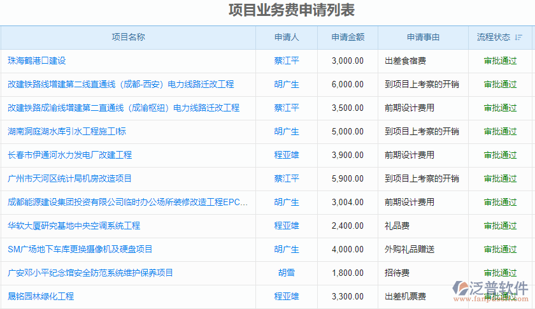Select amount 5,900.00 cell
The width and height of the screenshot is (535, 309).
pos(348,178)
